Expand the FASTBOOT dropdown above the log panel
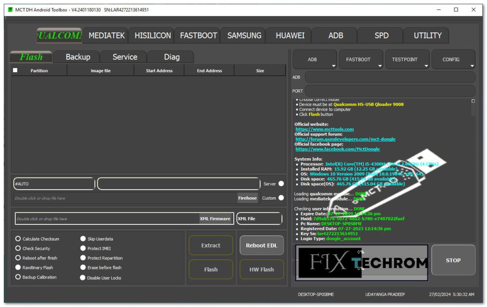Viewport: 487px width, 307px height. pyautogui.click(x=361, y=59)
